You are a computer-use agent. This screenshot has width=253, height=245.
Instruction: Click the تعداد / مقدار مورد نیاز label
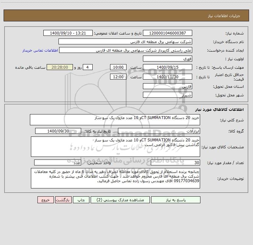pos(225,163)
